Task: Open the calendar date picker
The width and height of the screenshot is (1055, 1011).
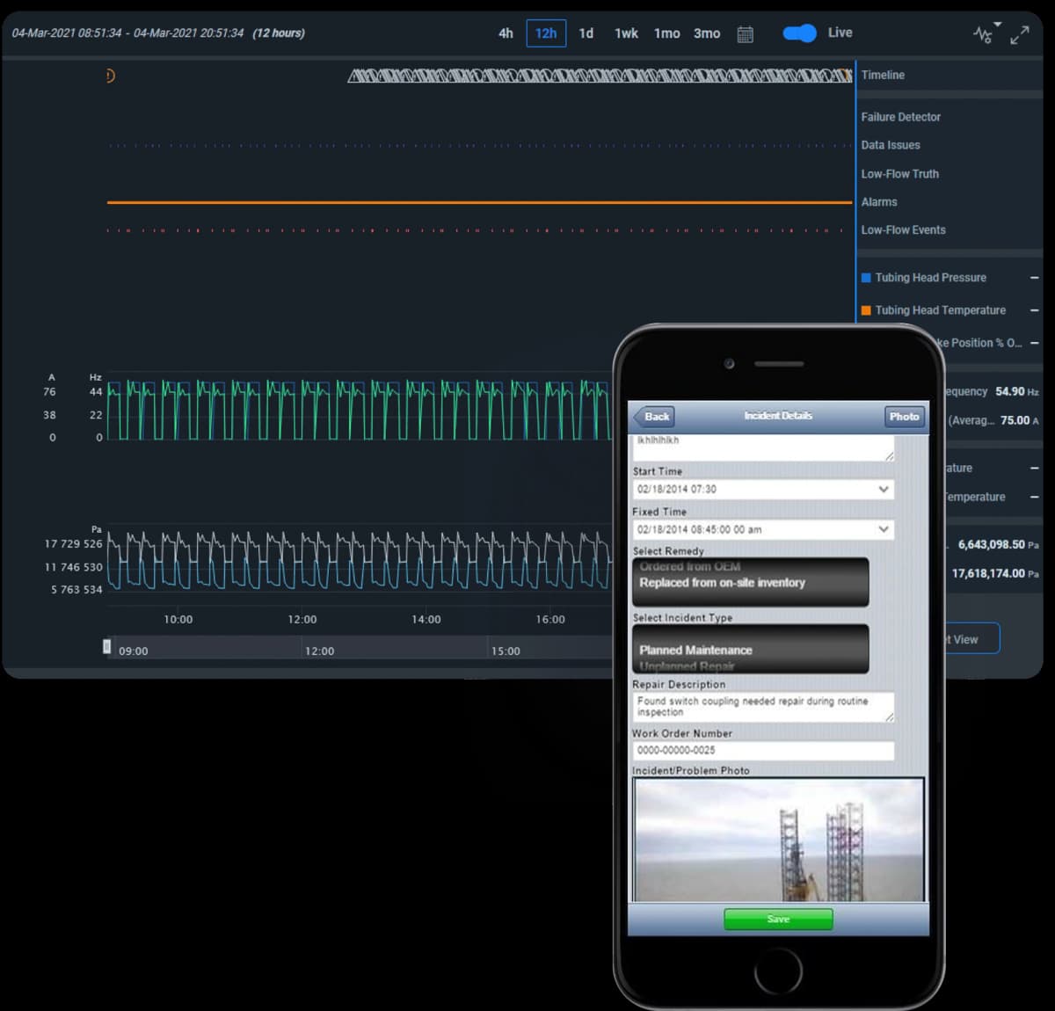Action: (745, 34)
